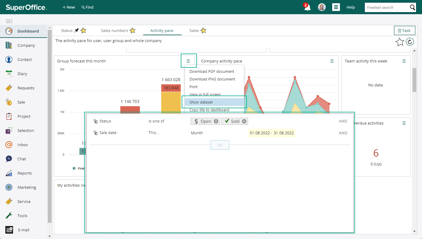Viewport: 422px width, 239px height.
Task: Click the refresh dashboard icon
Action: pyautogui.click(x=410, y=42)
